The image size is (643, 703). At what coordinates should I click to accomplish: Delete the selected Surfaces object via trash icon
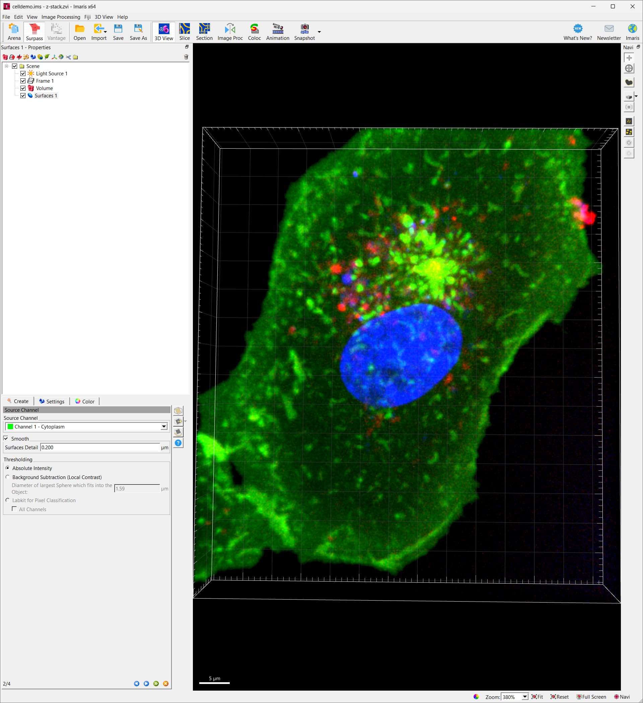point(186,57)
